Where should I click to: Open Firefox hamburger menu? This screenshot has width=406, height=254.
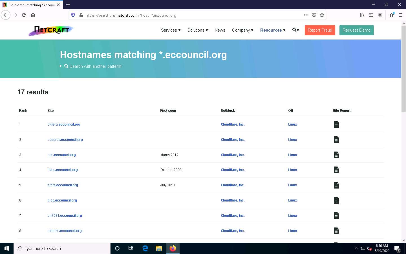point(401,15)
